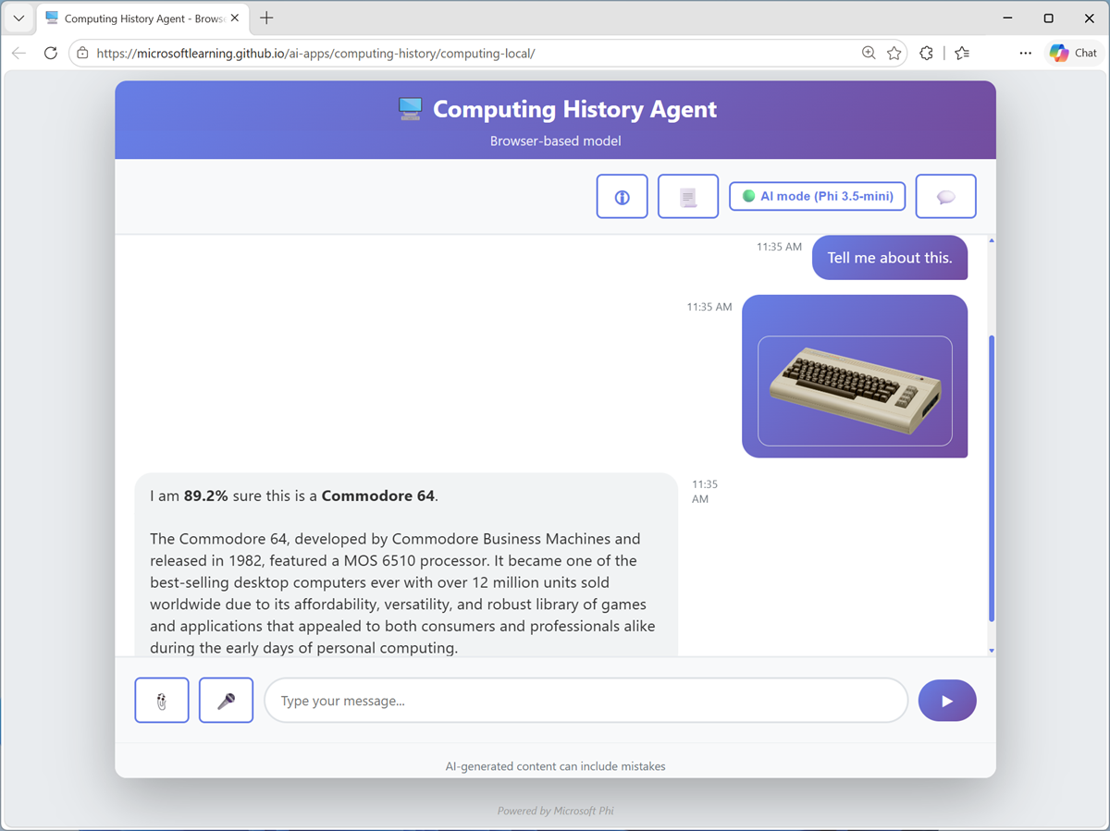
Task: Maximize the browser window
Action: pos(1048,18)
